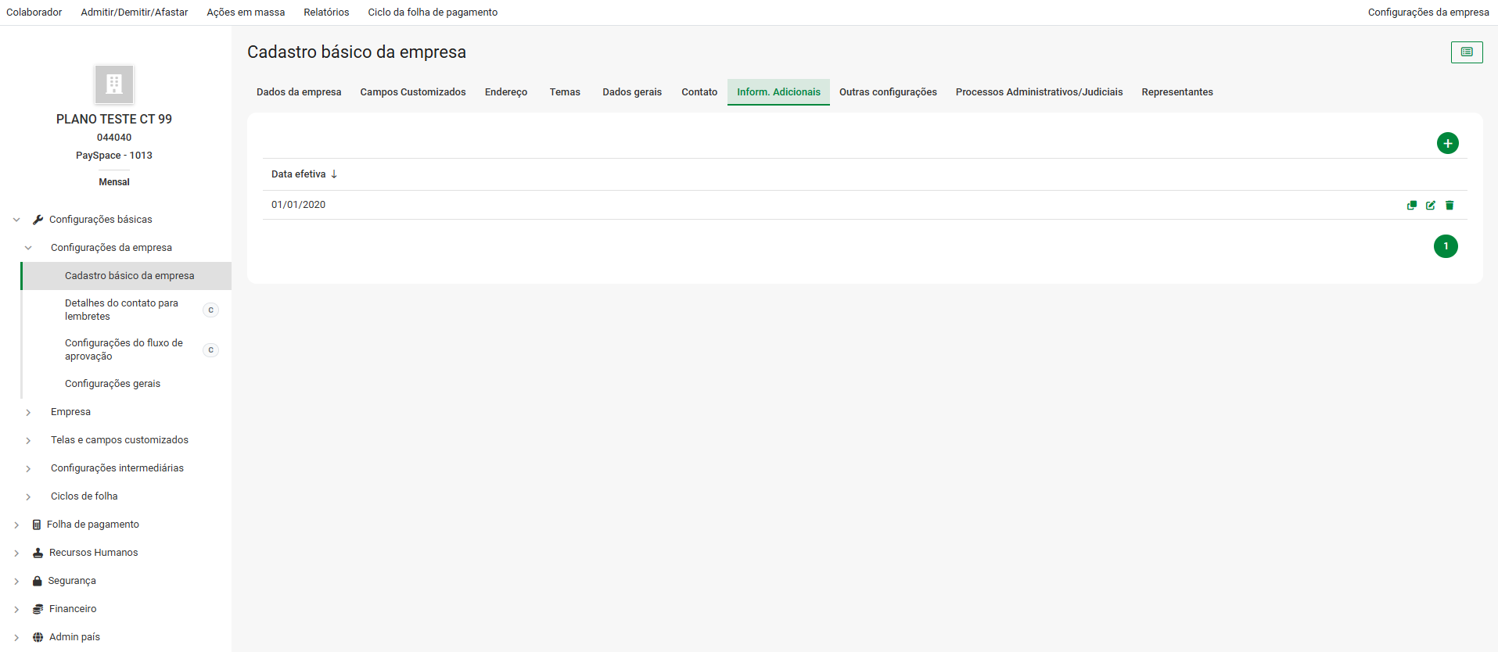This screenshot has width=1498, height=652.
Task: Open the Relatórios top menu
Action: 326,13
